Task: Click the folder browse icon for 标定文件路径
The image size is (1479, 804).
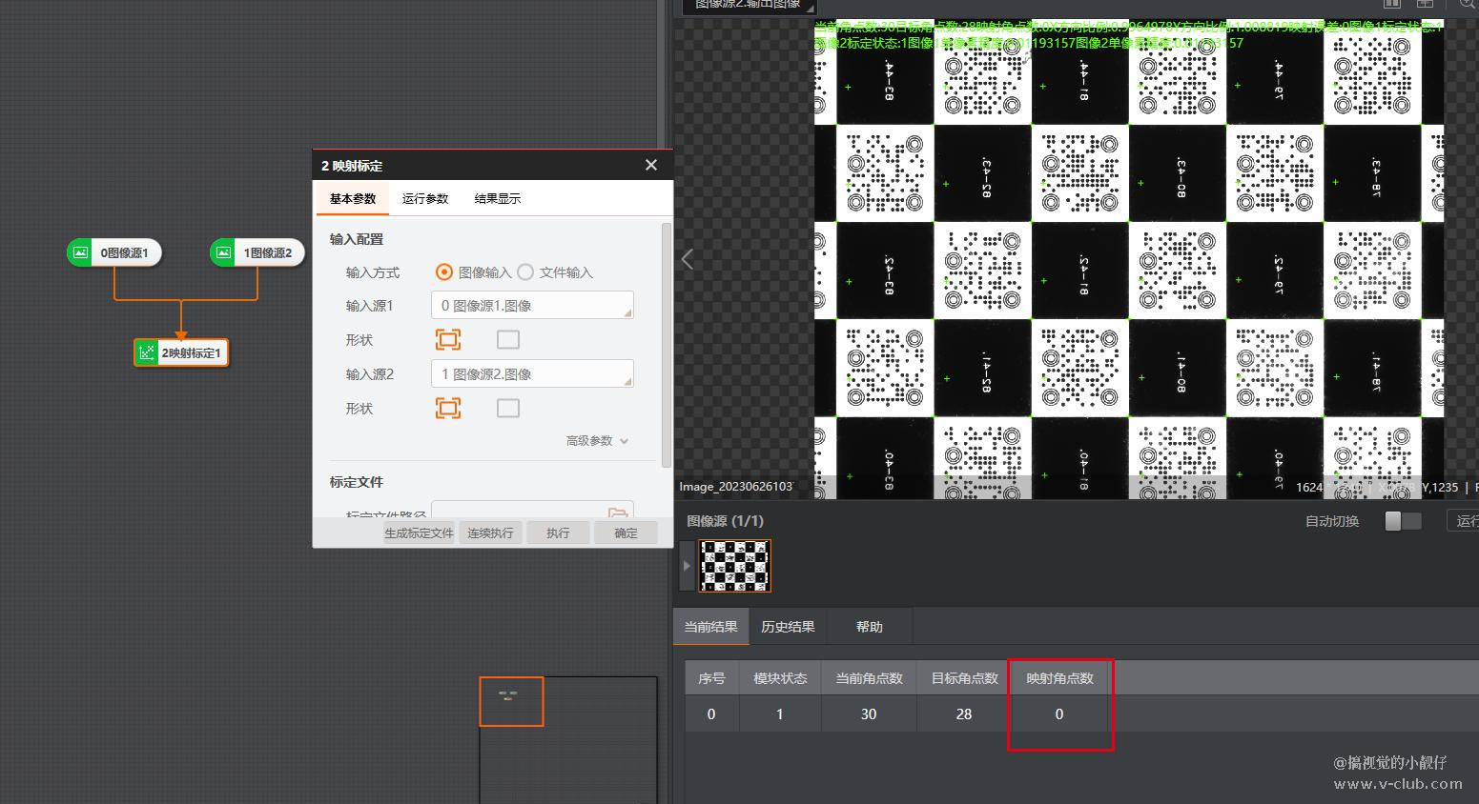Action: click(618, 513)
